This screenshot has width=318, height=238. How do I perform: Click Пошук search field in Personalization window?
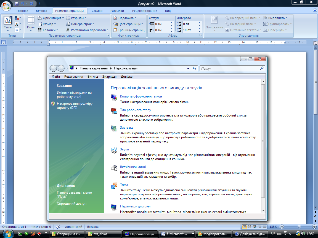(x=232, y=68)
